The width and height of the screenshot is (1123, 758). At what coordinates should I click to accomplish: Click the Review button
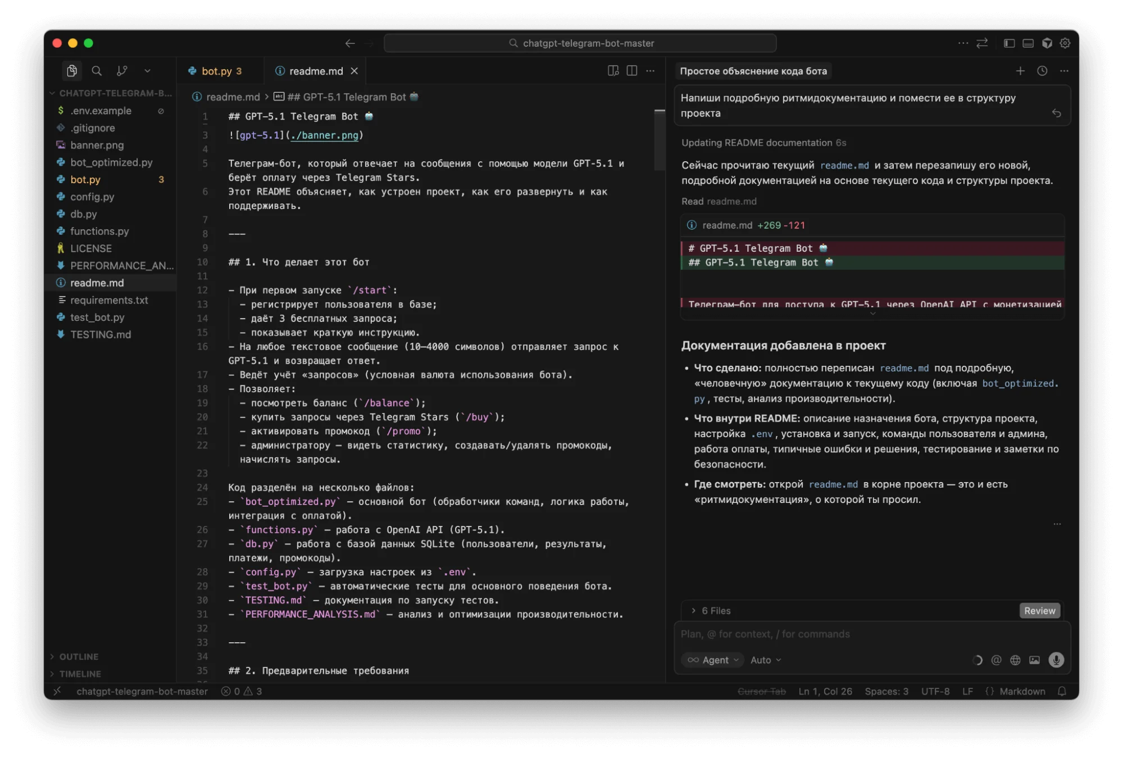[1039, 611]
